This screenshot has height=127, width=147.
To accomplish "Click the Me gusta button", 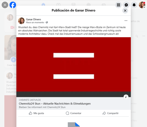I will coord(36,113).
